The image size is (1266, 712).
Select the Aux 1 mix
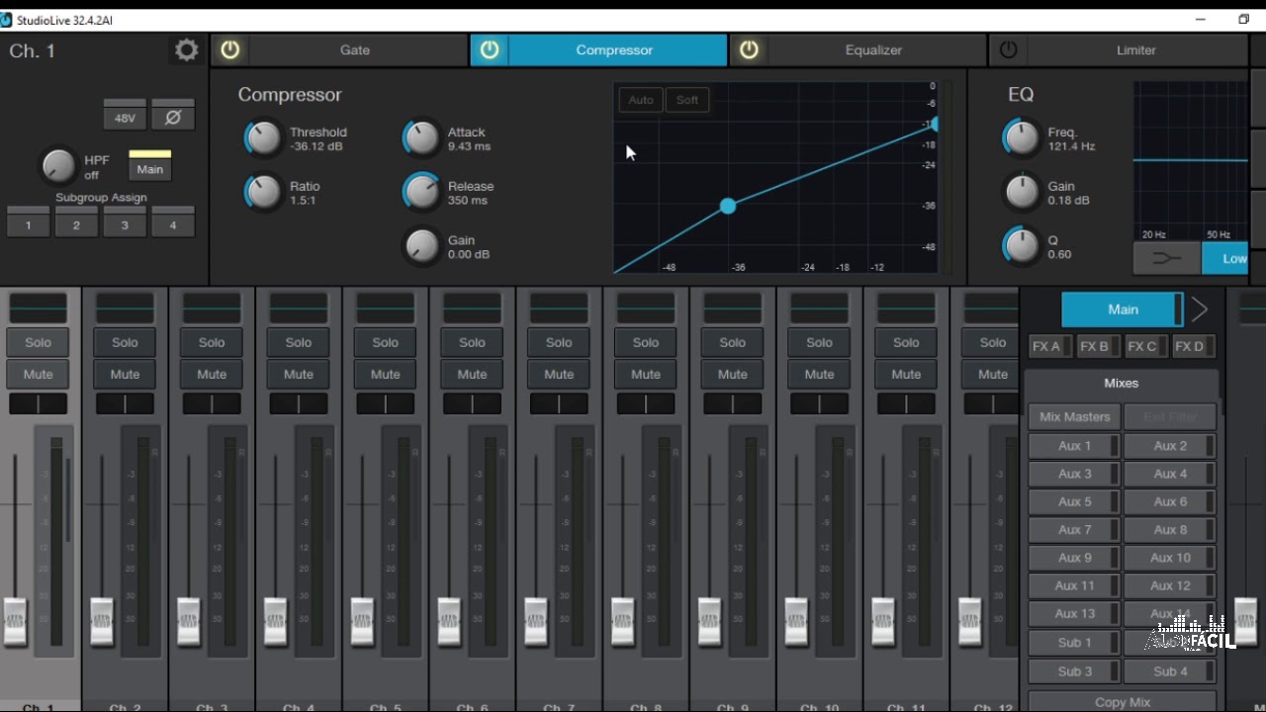pos(1074,446)
